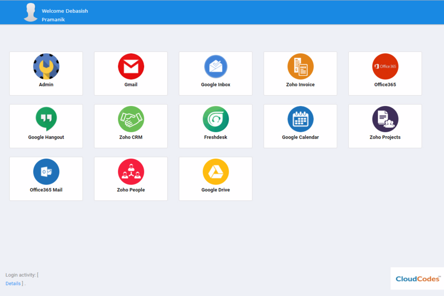The image size is (444, 296).
Task: Click the CloudCodes logo
Action: coord(417,279)
